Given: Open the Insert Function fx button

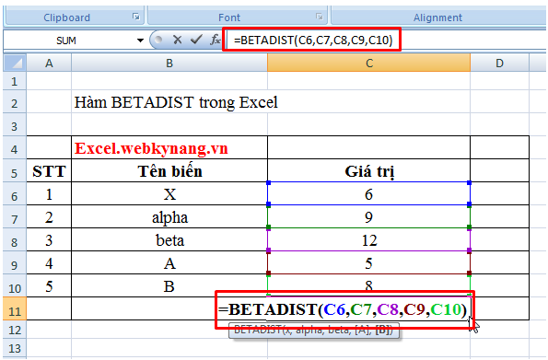Looking at the screenshot, I should click(x=215, y=40).
